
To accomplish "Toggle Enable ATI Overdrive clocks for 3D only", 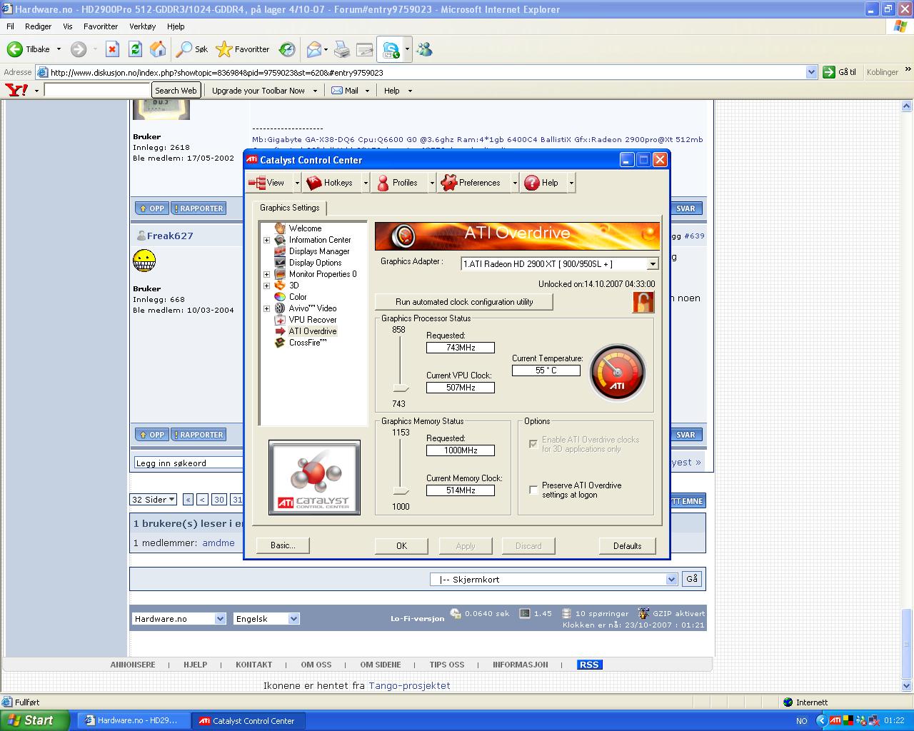I will click(x=533, y=444).
